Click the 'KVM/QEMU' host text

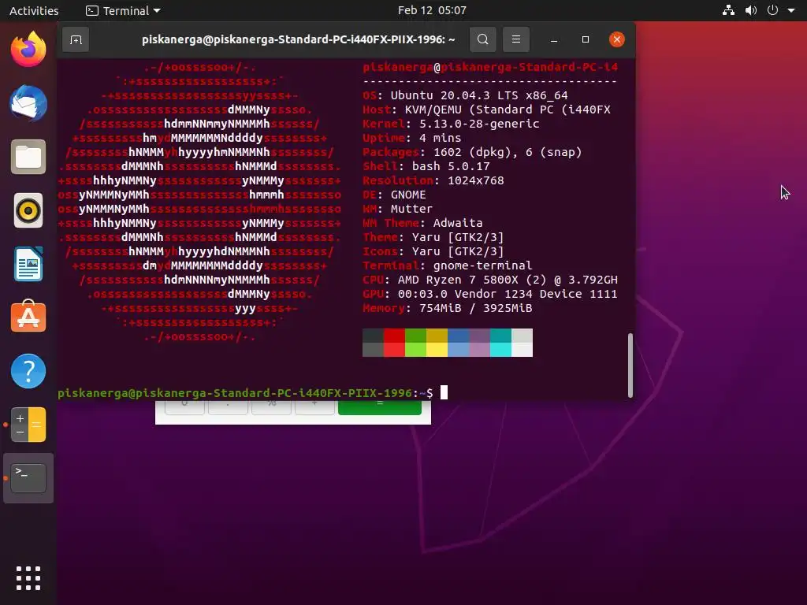click(x=433, y=109)
